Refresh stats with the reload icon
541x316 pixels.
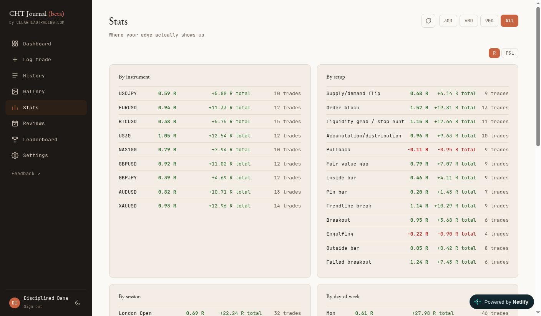[x=428, y=21]
